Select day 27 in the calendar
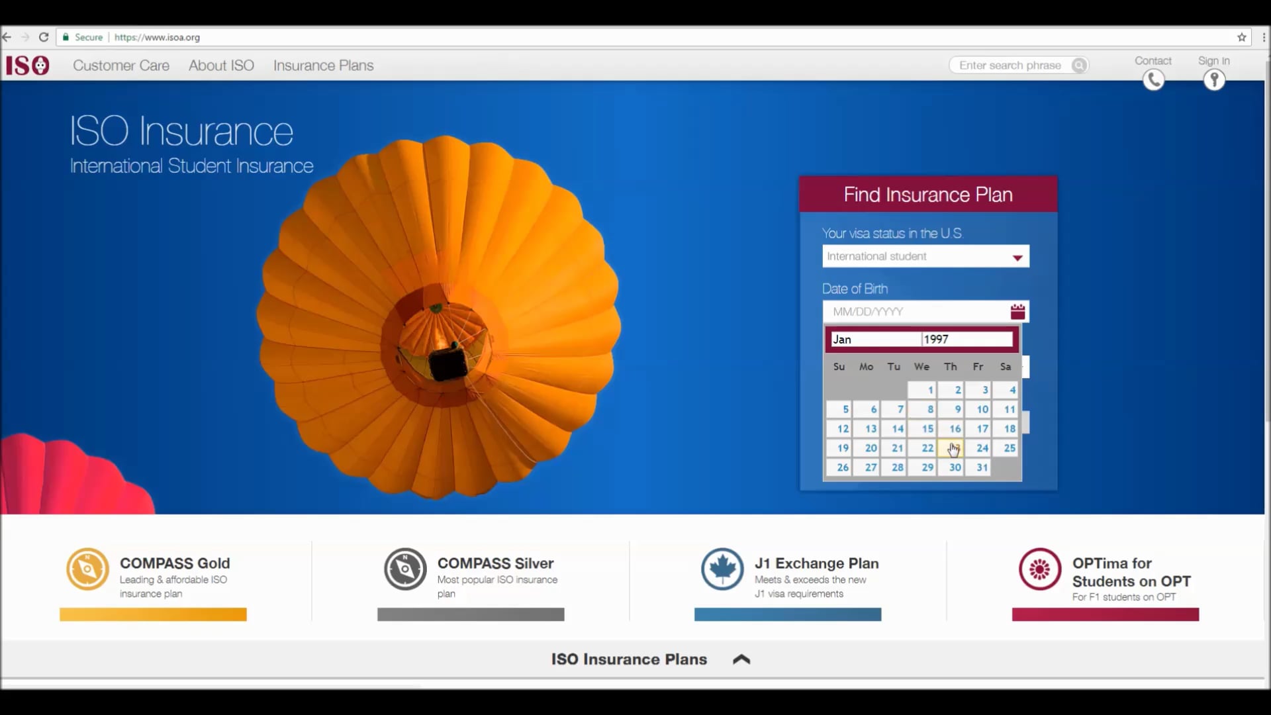 (867, 467)
